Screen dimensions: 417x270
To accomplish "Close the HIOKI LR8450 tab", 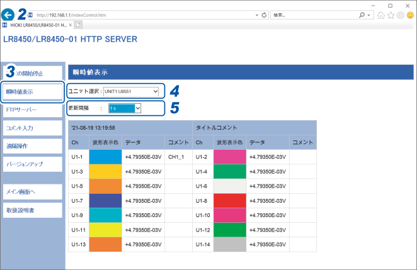I will coord(70,25).
